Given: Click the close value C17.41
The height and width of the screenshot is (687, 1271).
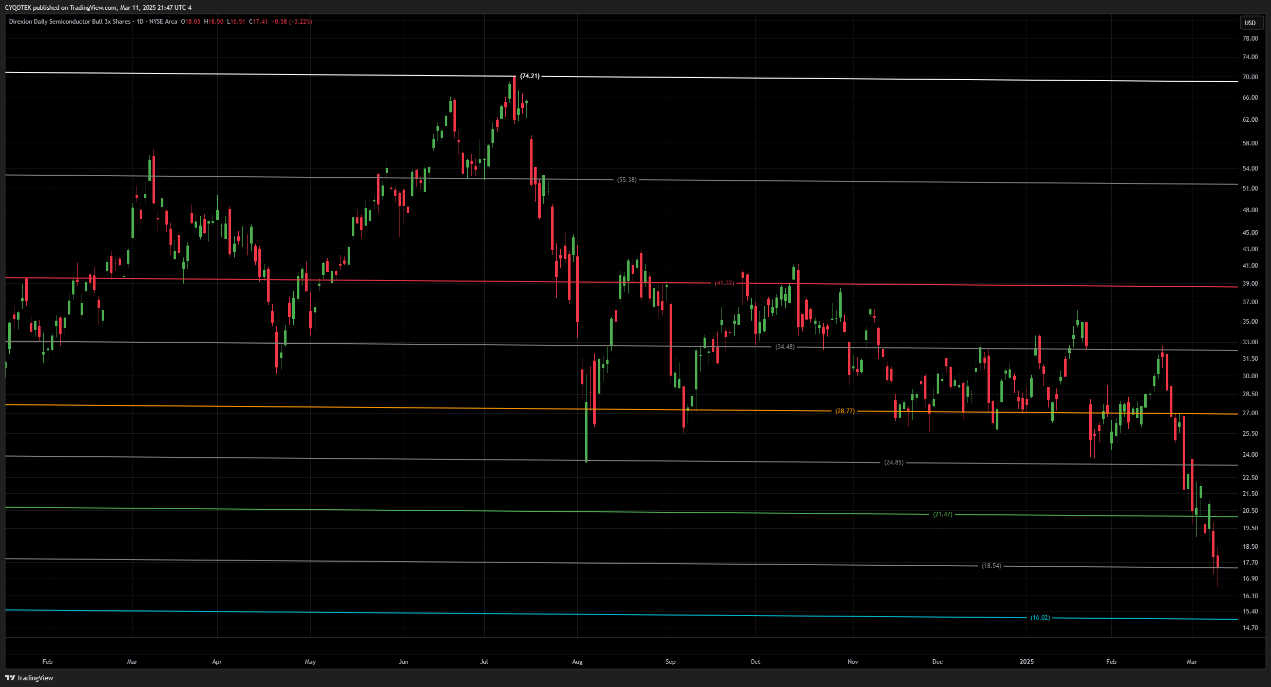Looking at the screenshot, I should 258,22.
